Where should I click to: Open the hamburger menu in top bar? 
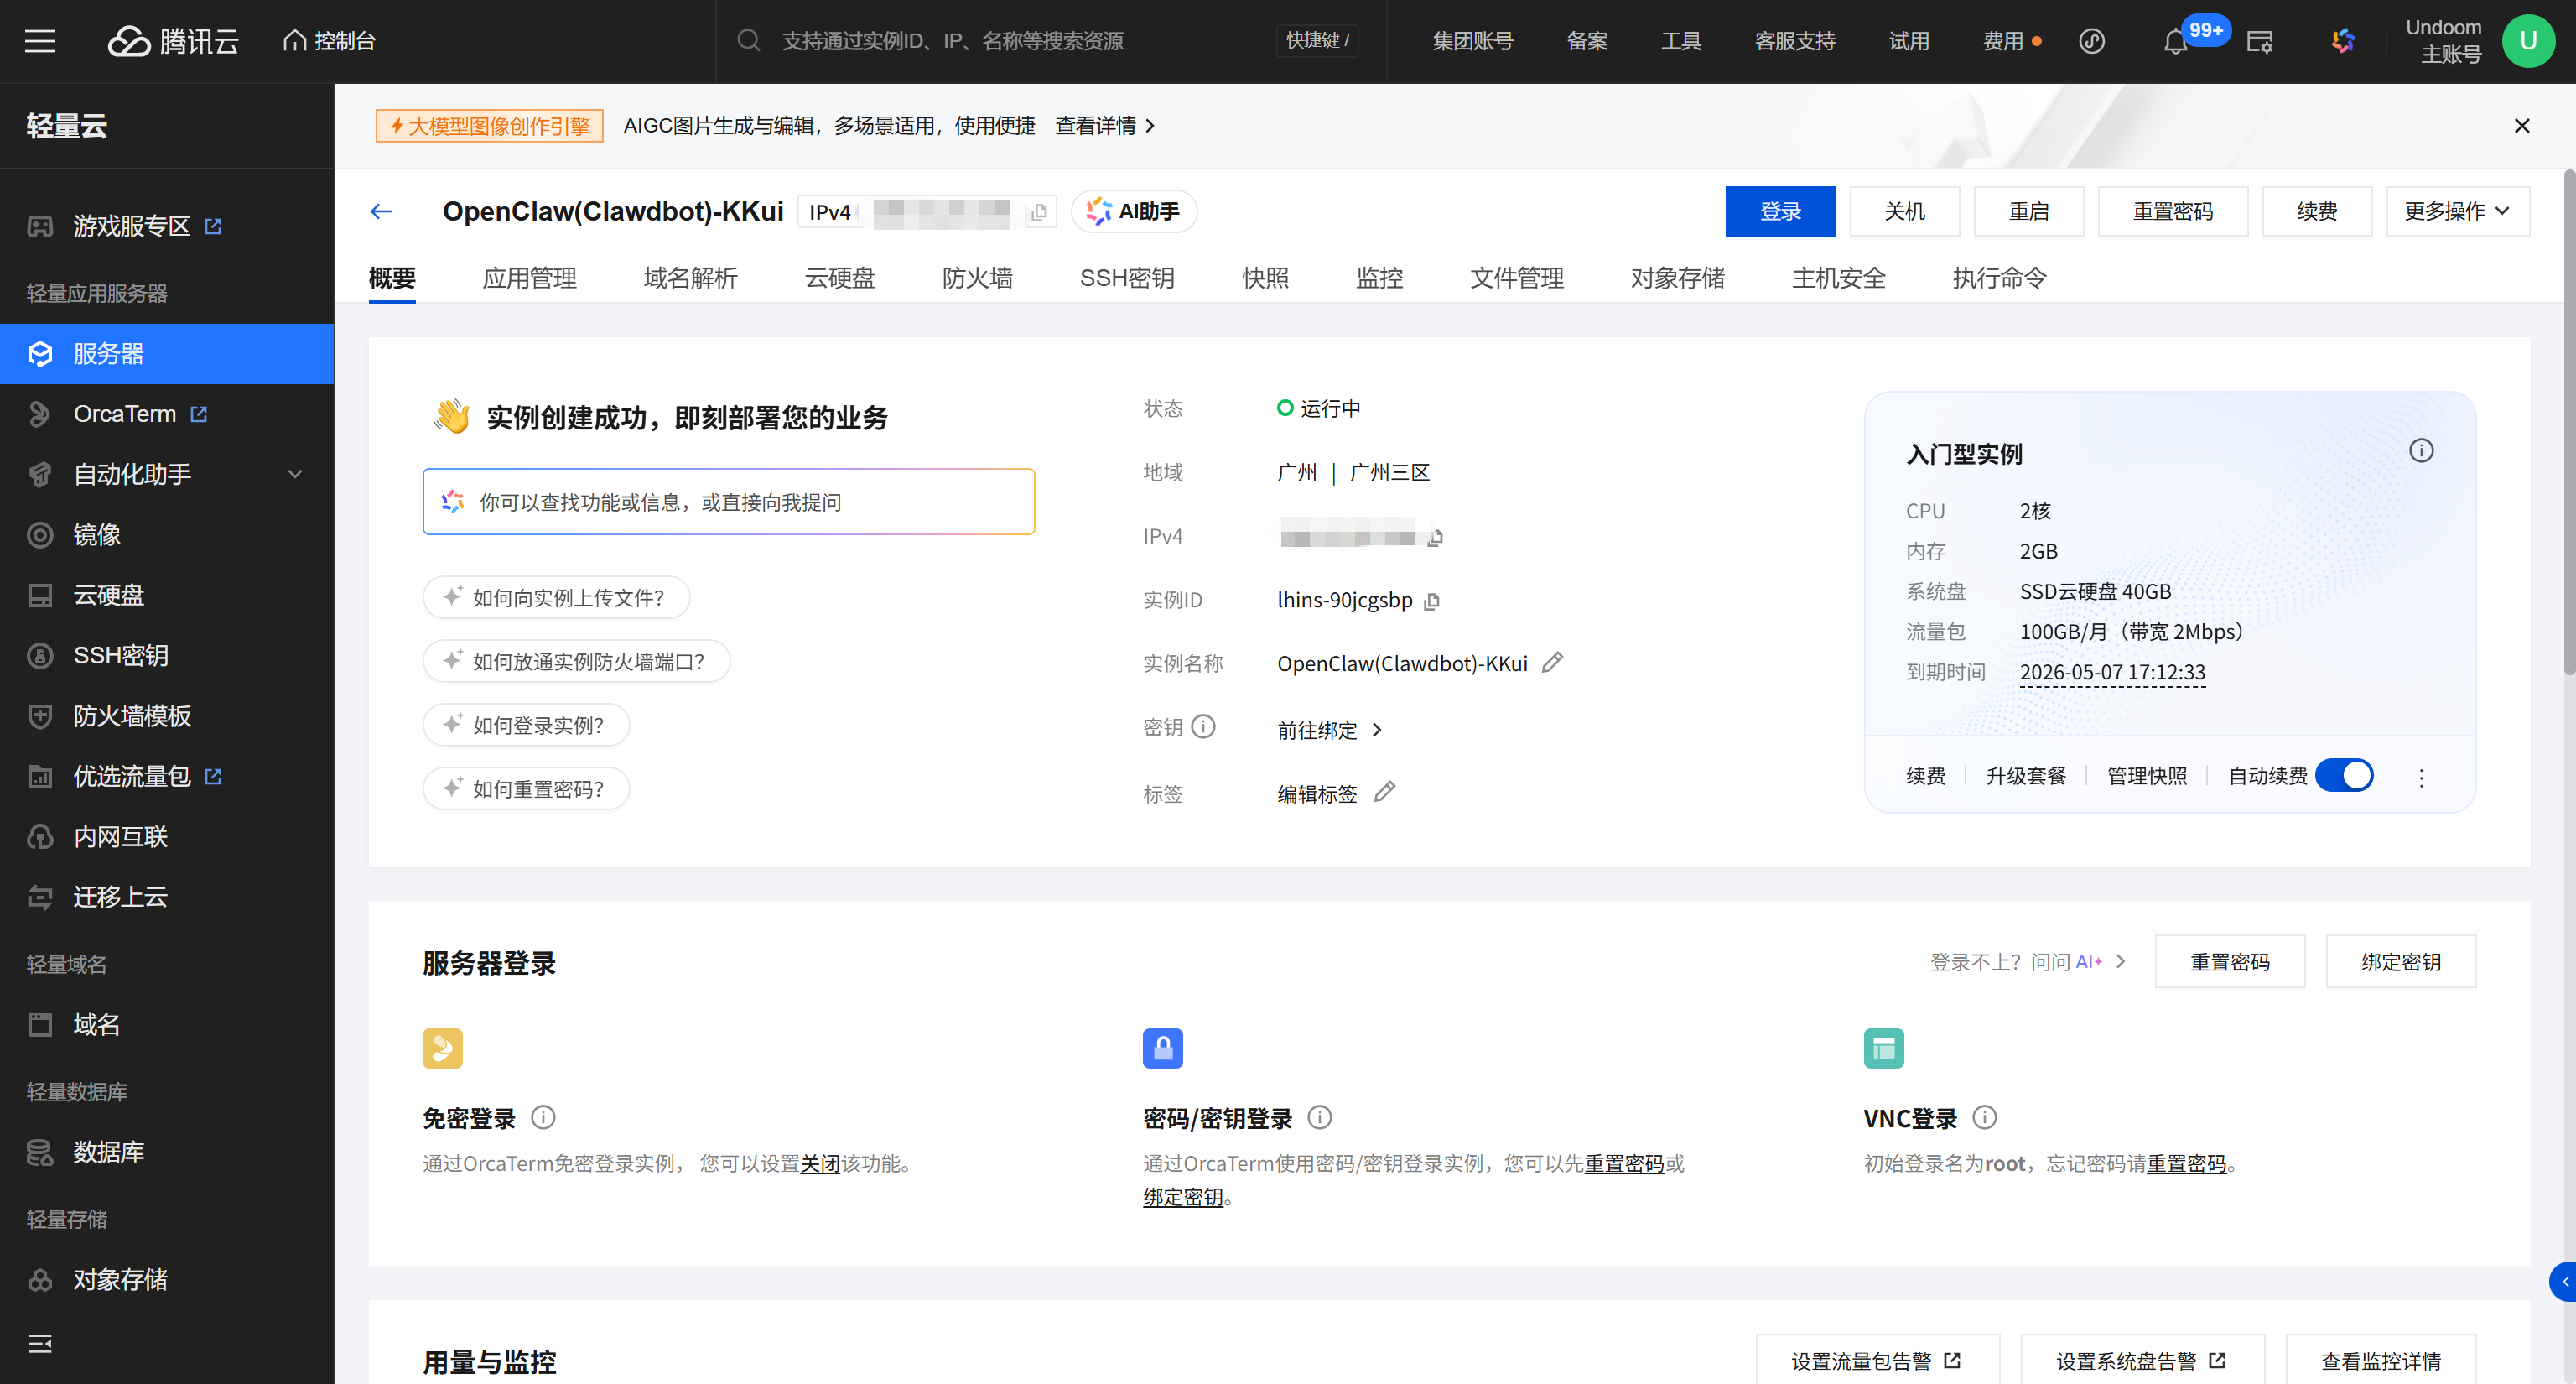(x=40, y=41)
